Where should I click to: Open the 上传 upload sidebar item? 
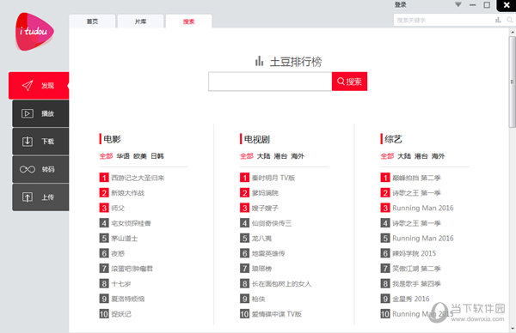coord(40,197)
